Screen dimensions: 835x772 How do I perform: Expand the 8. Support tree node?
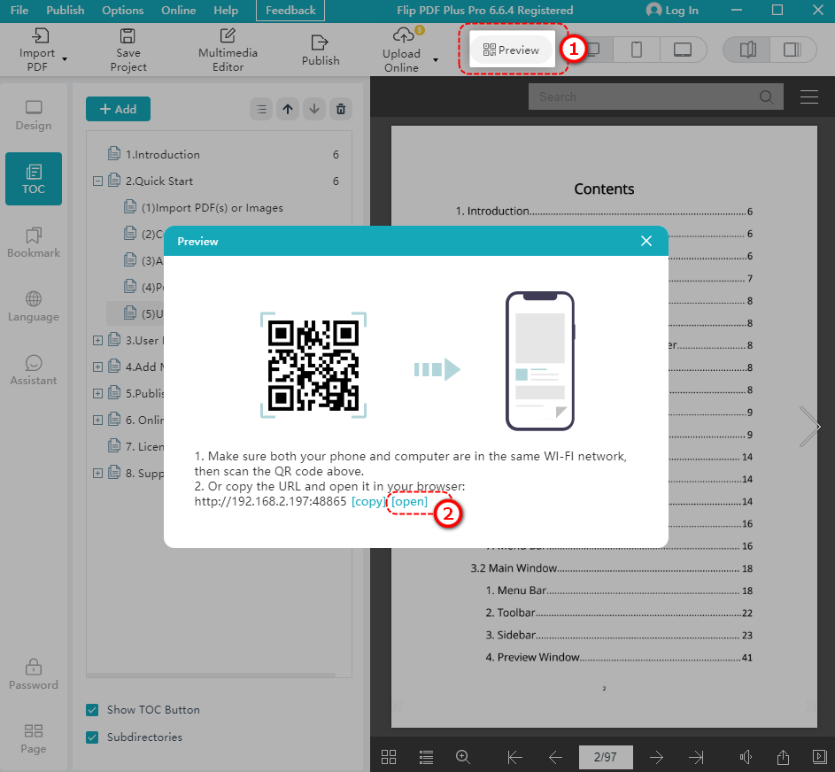pyautogui.click(x=97, y=473)
